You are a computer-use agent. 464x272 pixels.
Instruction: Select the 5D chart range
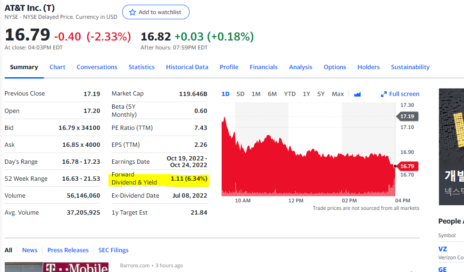point(240,94)
